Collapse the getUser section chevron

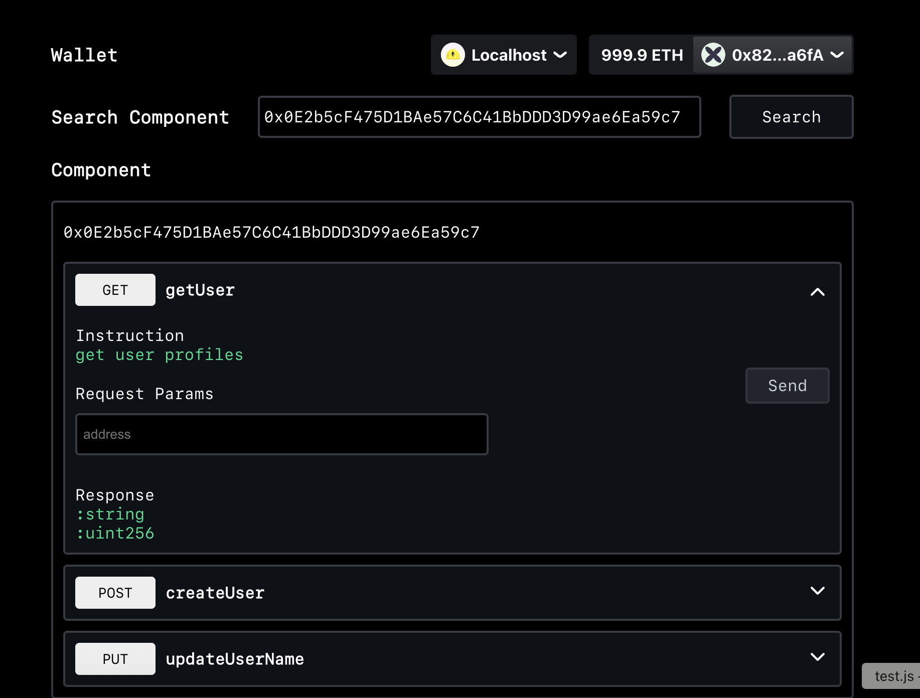pos(817,292)
